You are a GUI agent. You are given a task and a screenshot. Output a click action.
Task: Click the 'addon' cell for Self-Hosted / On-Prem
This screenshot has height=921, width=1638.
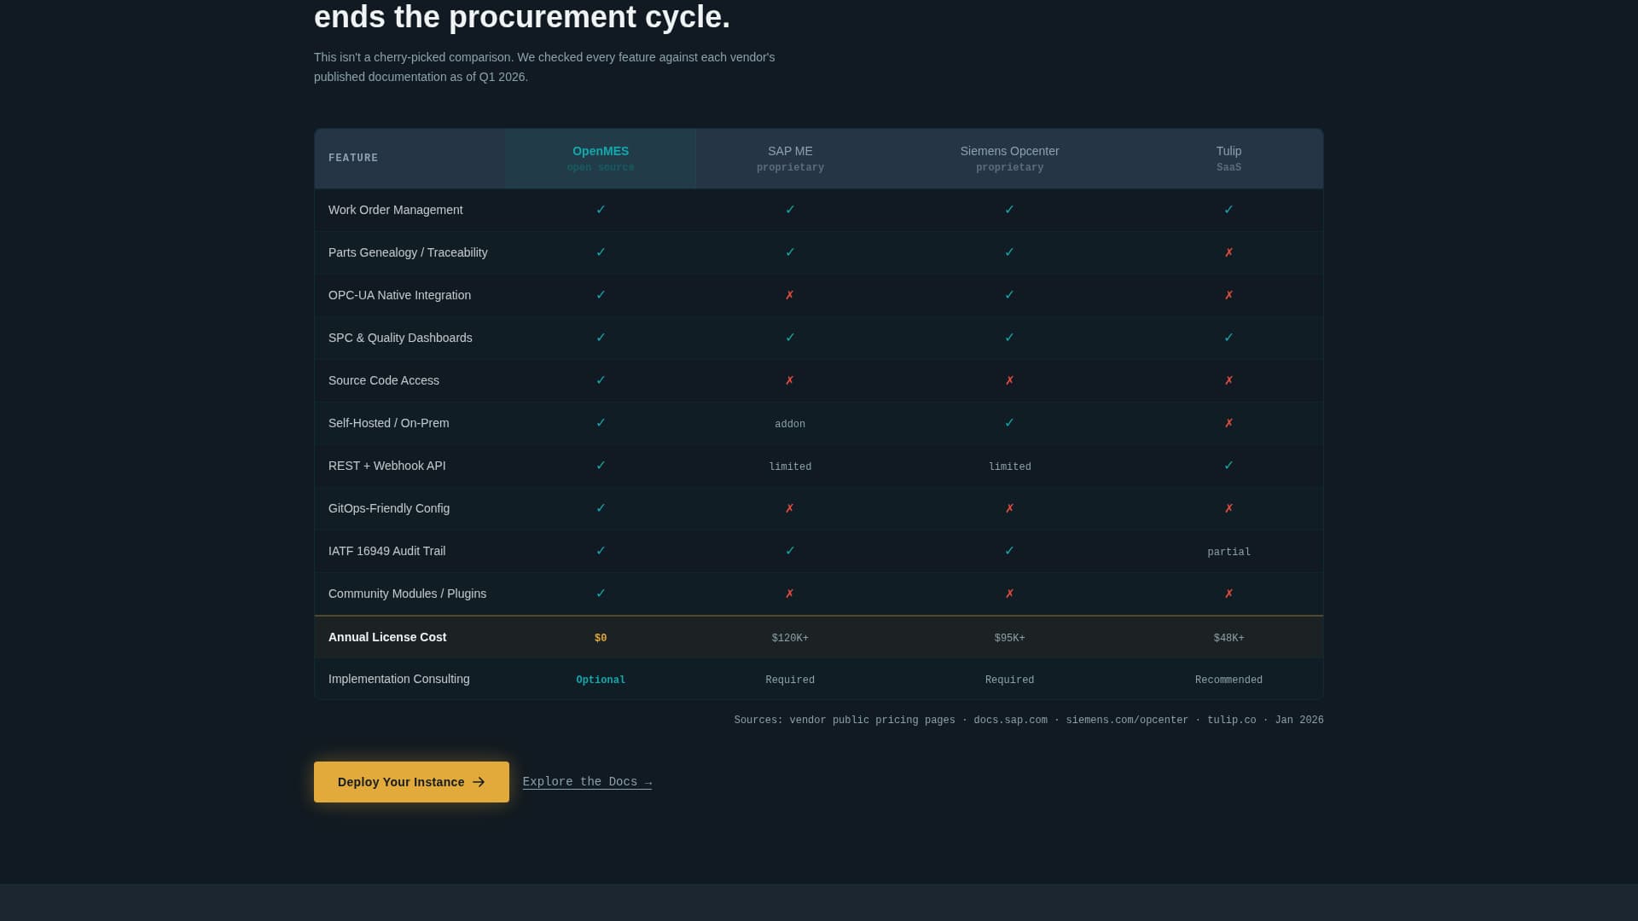790,424
